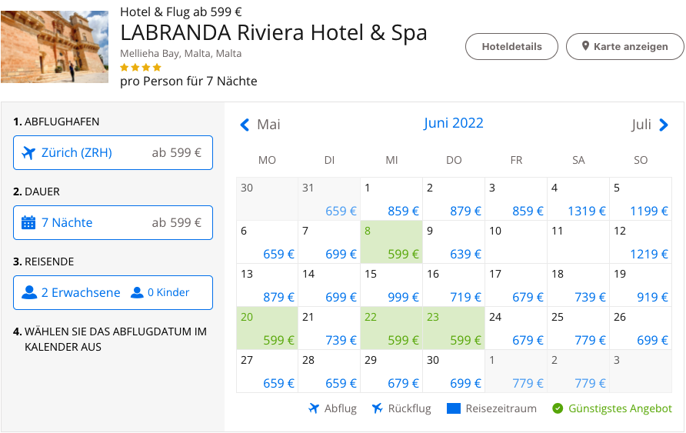686x433 pixels.
Task: Click the map pin icon on Karte anzeigen
Action: tap(585, 46)
